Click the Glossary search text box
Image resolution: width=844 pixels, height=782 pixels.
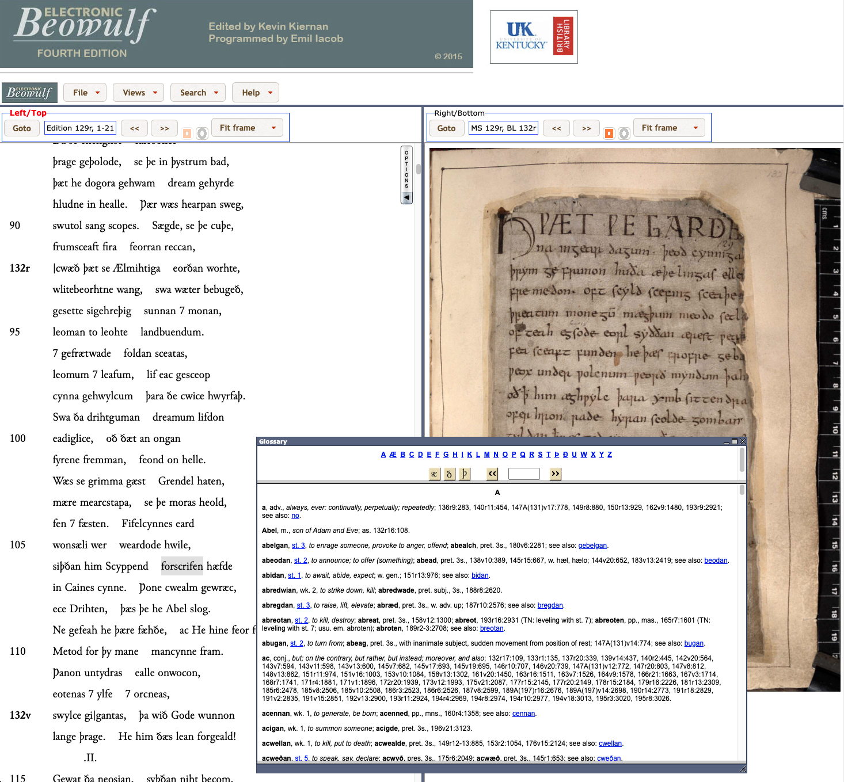point(524,474)
